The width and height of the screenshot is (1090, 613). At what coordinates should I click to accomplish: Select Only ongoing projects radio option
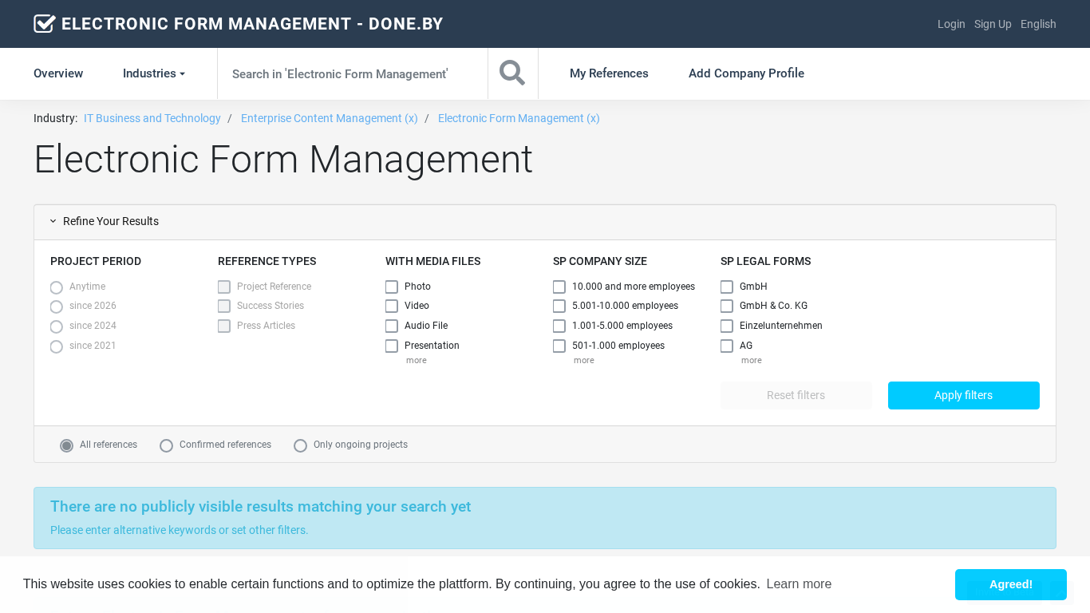click(301, 445)
